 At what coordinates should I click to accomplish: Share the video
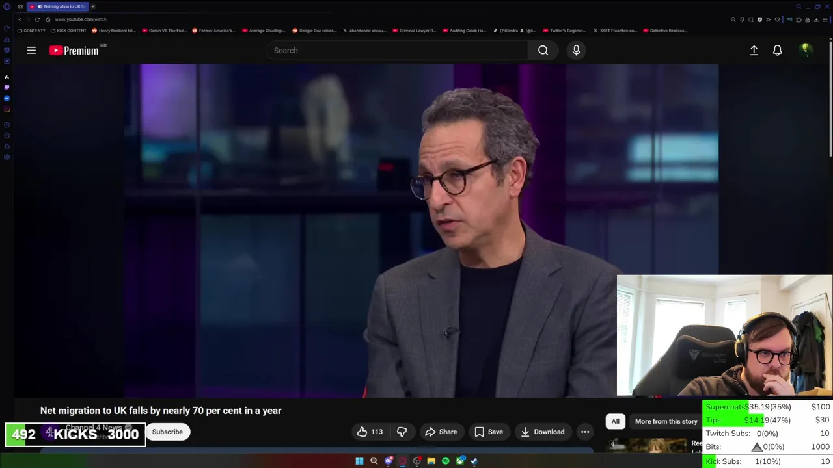click(x=441, y=432)
